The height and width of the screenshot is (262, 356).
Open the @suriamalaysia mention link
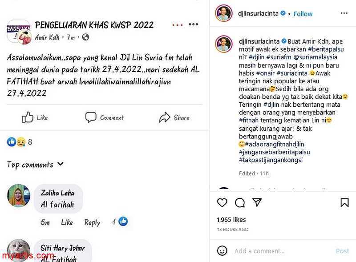(x=316, y=57)
